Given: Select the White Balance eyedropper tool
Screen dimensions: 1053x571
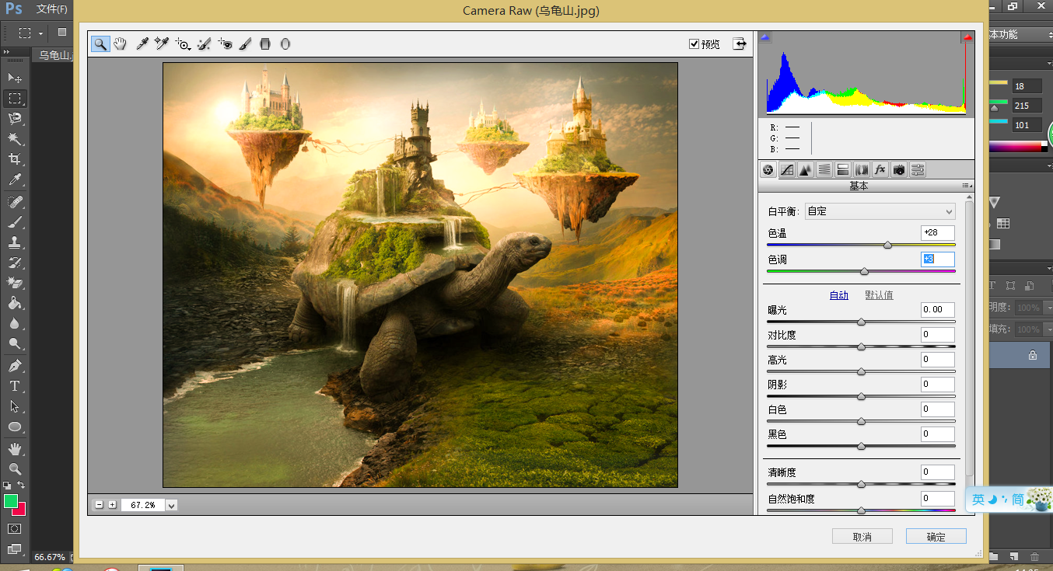Looking at the screenshot, I should click(142, 44).
